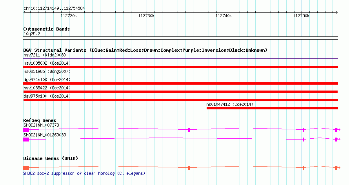Screen dimensions: 349x185
Task: Click the red bar under nsv1035422
Action: [x=180, y=92]
